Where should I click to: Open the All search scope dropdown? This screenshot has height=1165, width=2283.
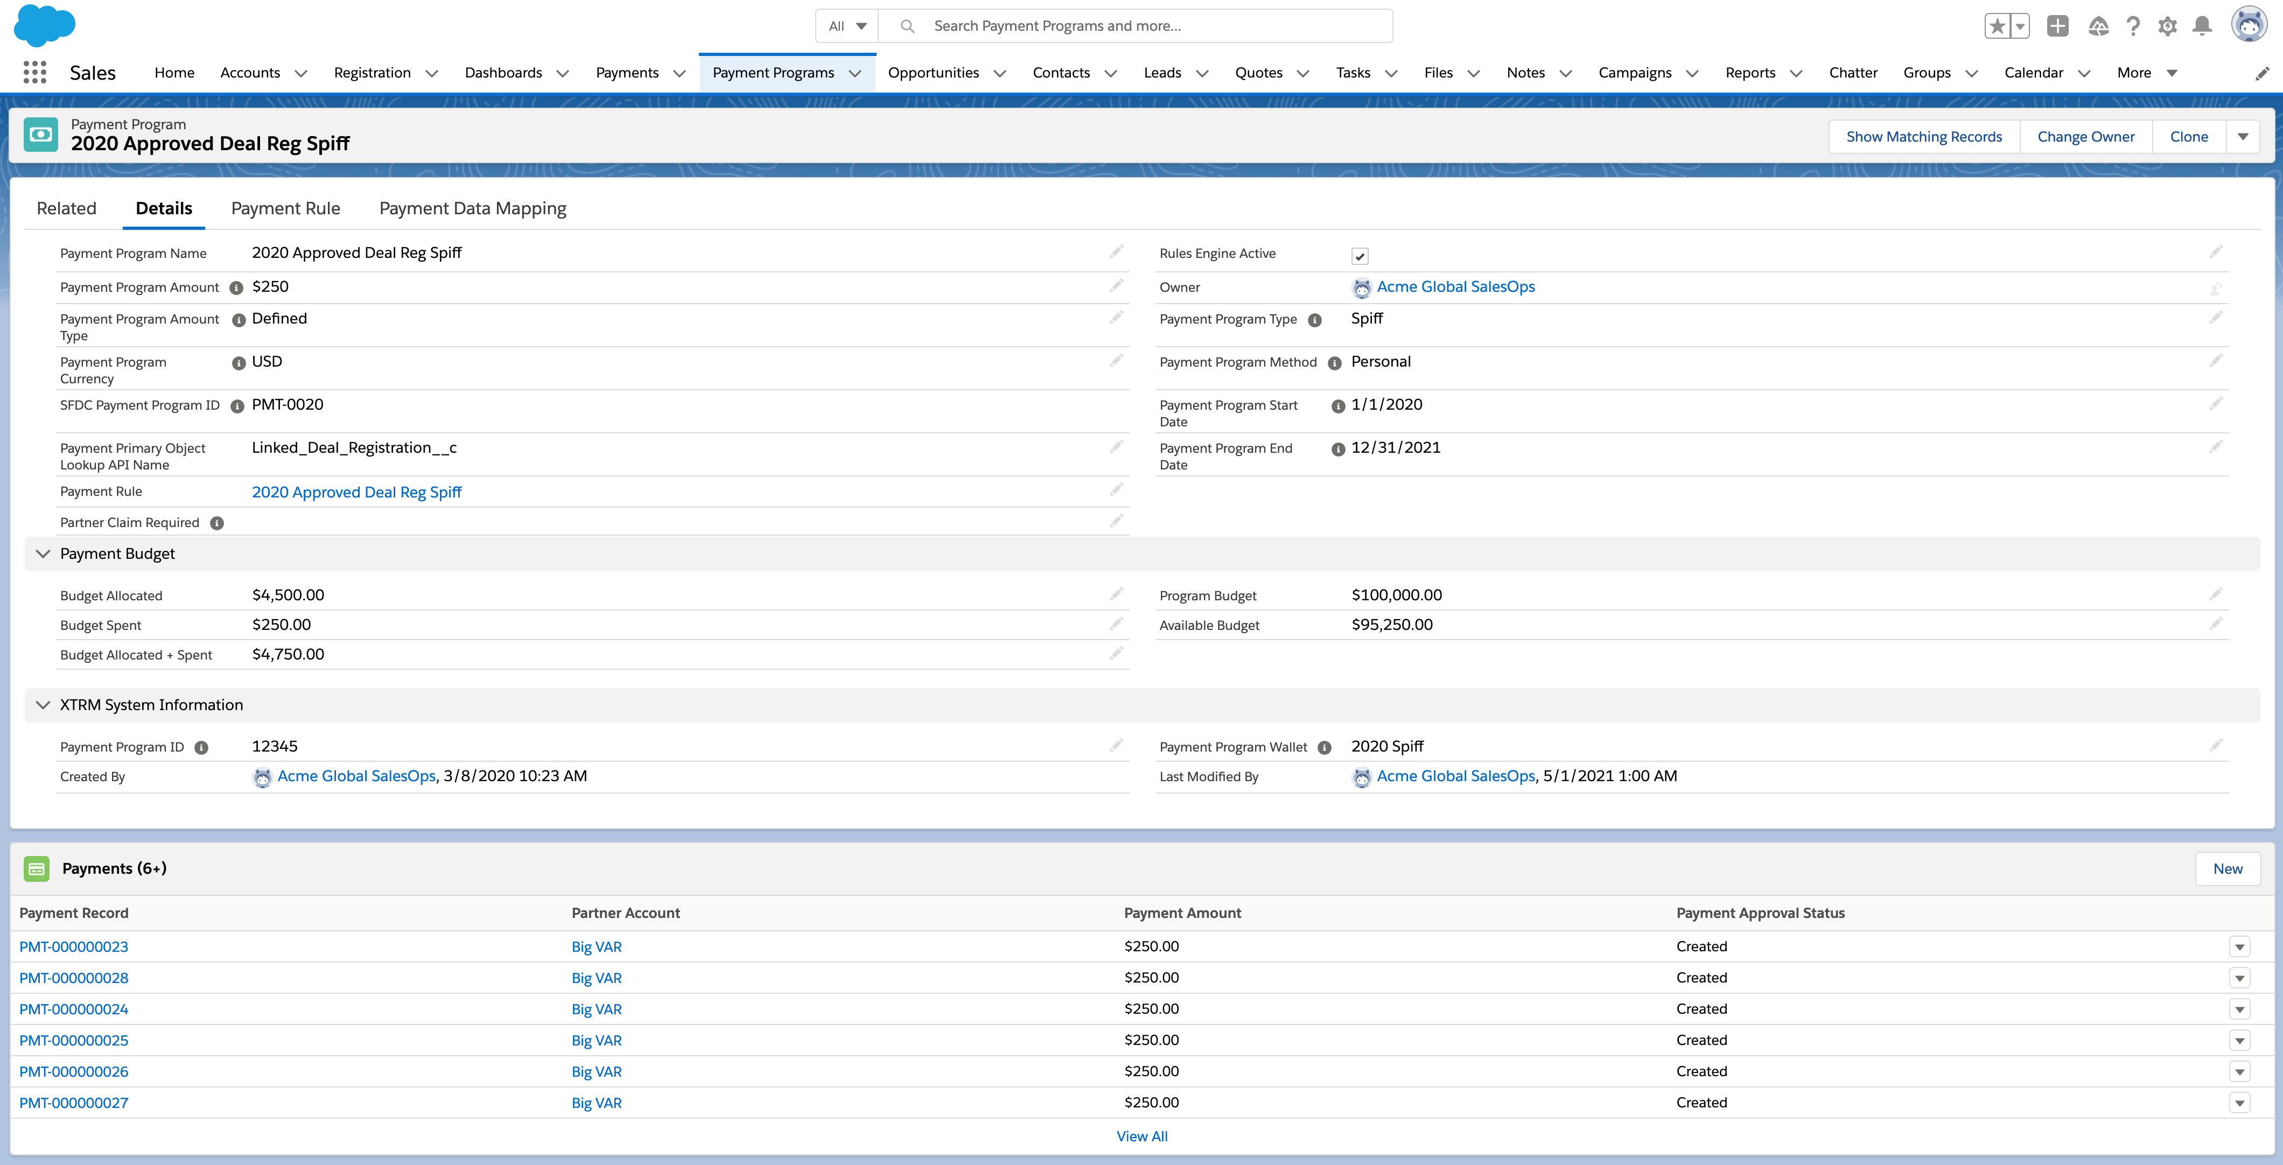pyautogui.click(x=845, y=26)
